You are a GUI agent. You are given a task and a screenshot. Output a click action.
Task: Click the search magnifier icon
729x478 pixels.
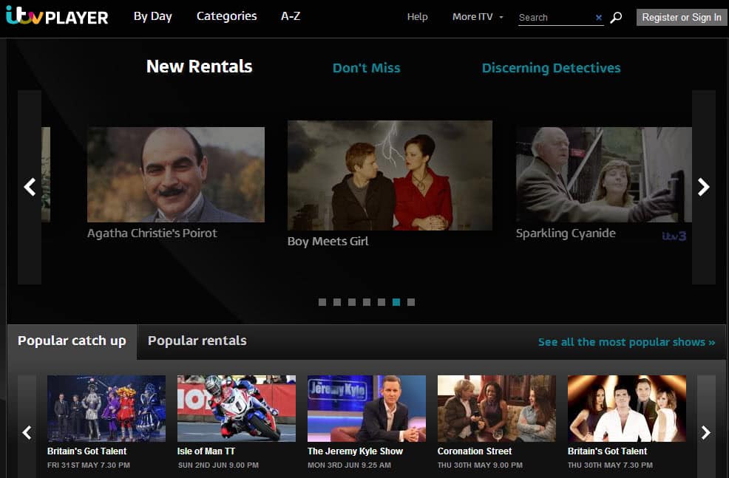coord(616,17)
